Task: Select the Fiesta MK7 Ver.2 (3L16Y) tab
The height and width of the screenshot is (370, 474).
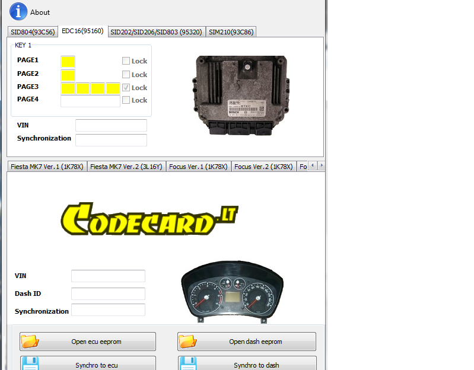Action: (x=126, y=167)
